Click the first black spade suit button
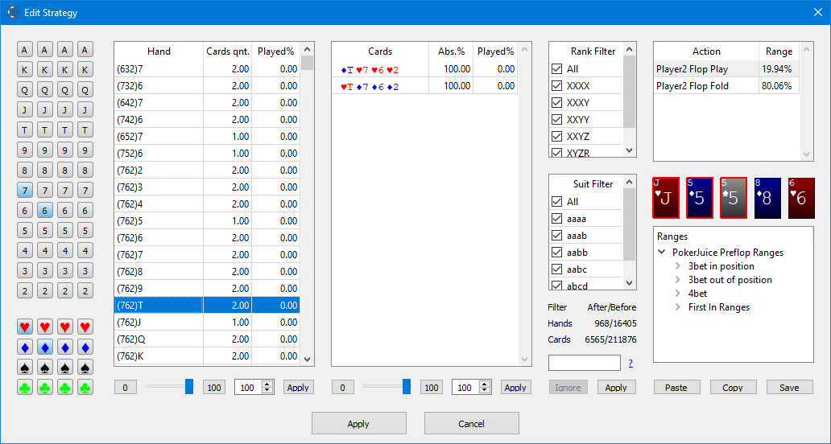Viewport: 831px width, 444px height. [25, 368]
